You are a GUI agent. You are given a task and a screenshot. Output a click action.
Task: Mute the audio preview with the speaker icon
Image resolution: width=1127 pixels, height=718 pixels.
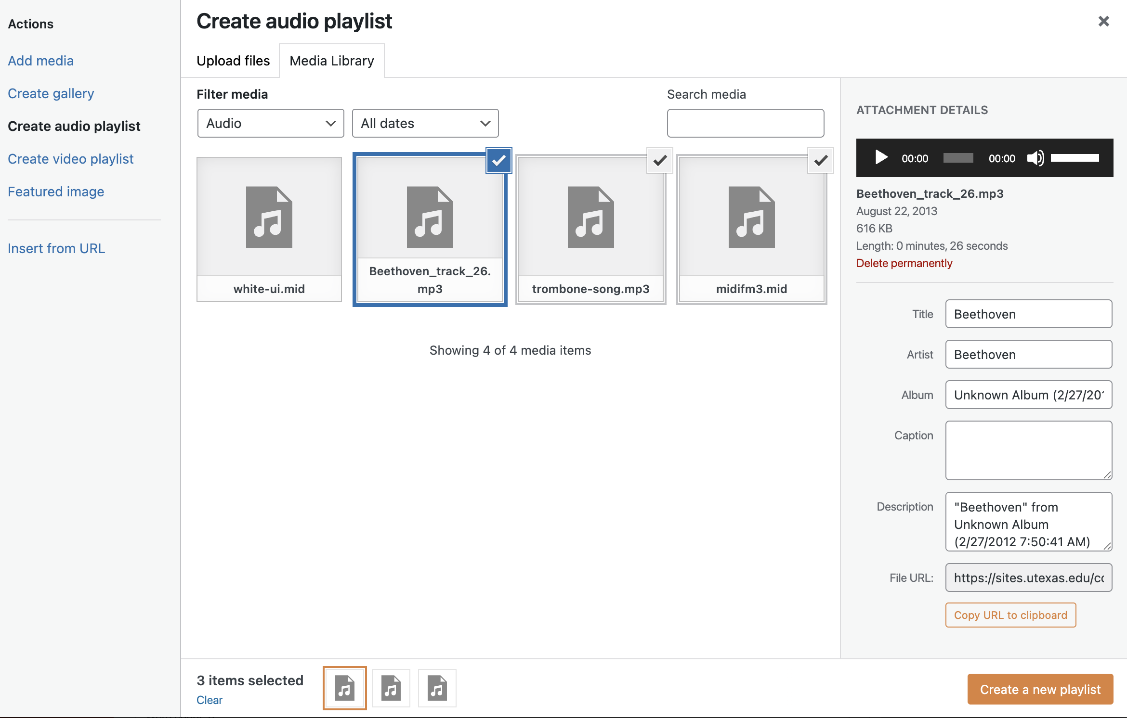[1035, 158]
